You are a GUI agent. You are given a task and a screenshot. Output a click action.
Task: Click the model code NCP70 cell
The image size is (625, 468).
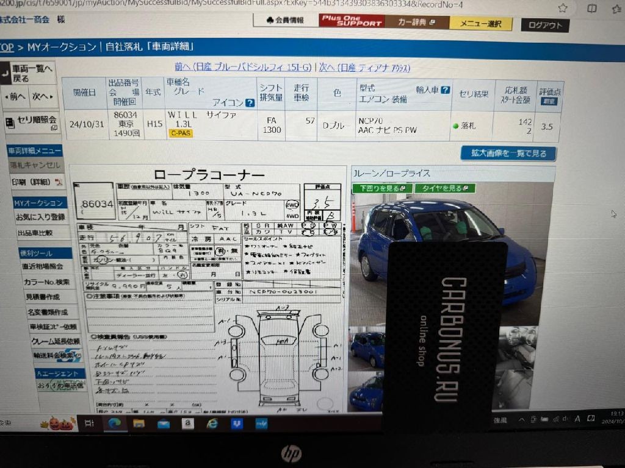[x=370, y=121]
